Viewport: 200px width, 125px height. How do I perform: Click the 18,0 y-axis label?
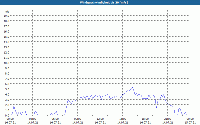coord(7,21)
